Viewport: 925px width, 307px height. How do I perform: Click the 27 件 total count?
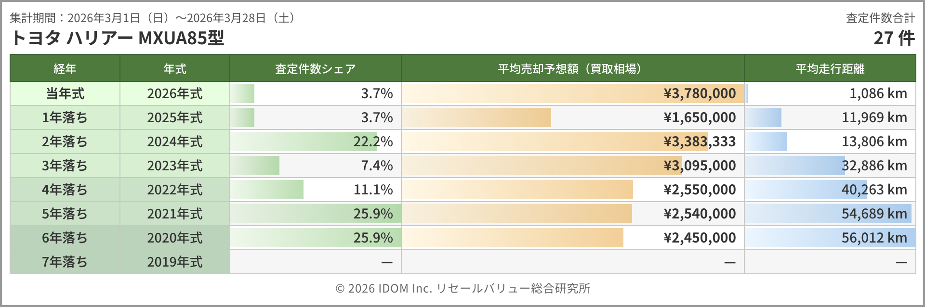click(894, 38)
